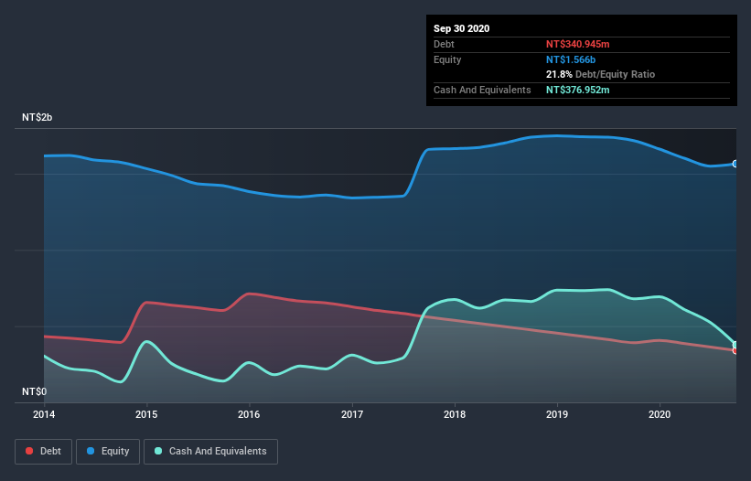The height and width of the screenshot is (481, 751).
Task: Click the NT$0 y-axis label
Action: (x=35, y=391)
